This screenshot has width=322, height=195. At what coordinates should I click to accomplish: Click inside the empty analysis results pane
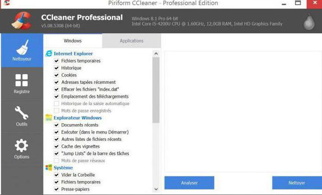[x=243, y=111]
